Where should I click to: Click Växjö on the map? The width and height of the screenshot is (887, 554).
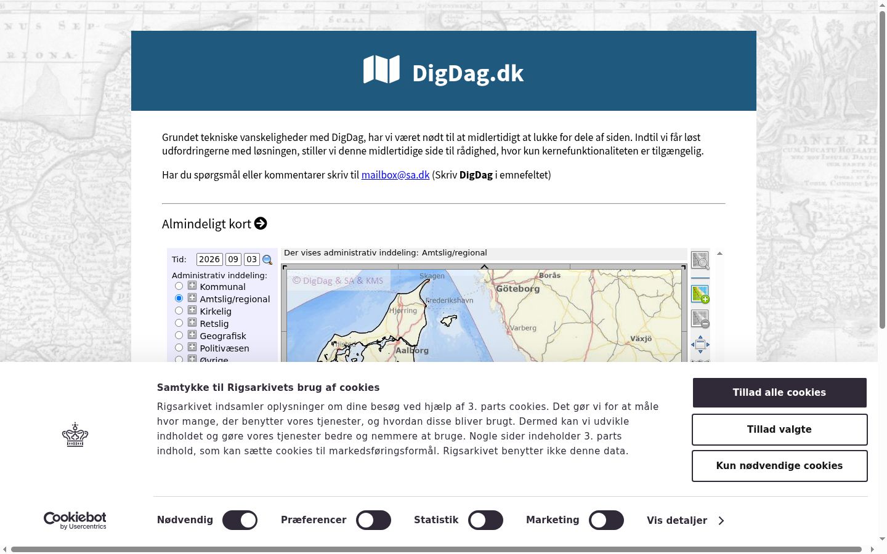pos(641,339)
